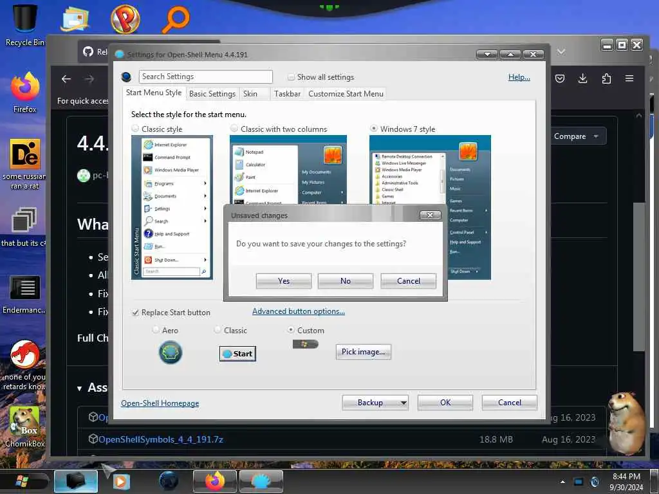This screenshot has height=494, width=659.
Task: Click the Classic Start button image
Action: [x=237, y=354]
